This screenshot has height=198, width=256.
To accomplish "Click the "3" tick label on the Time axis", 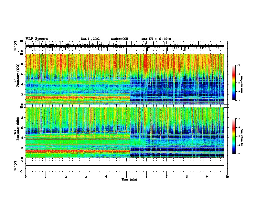I will point(86,177).
